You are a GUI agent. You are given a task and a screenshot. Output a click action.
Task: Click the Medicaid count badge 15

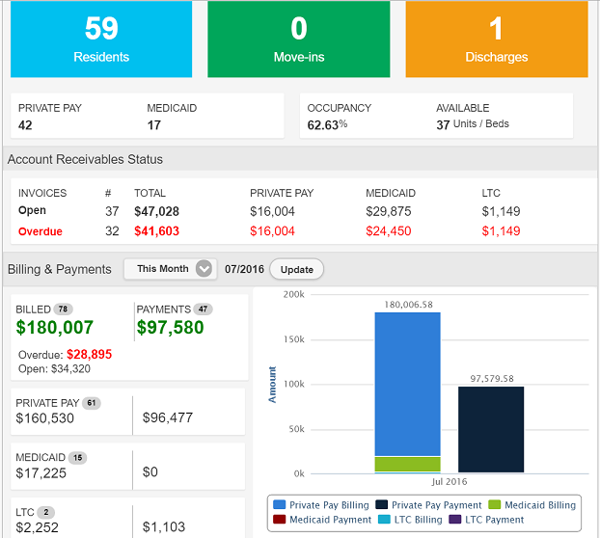tap(77, 458)
